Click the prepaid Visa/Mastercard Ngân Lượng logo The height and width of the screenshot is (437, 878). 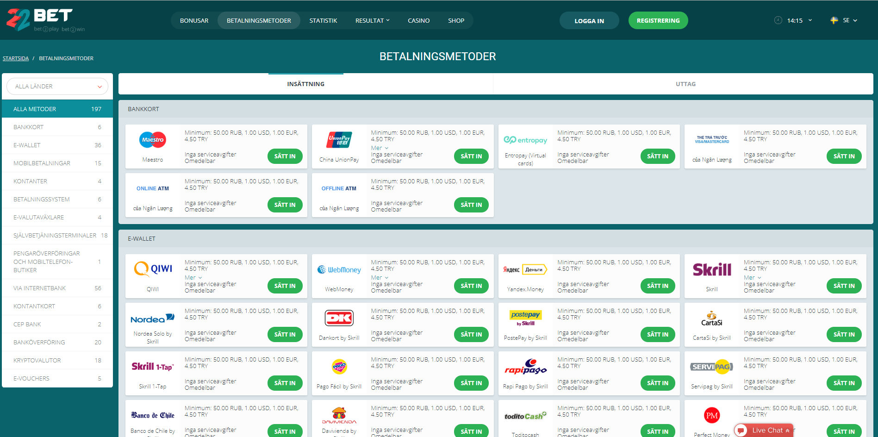(712, 139)
